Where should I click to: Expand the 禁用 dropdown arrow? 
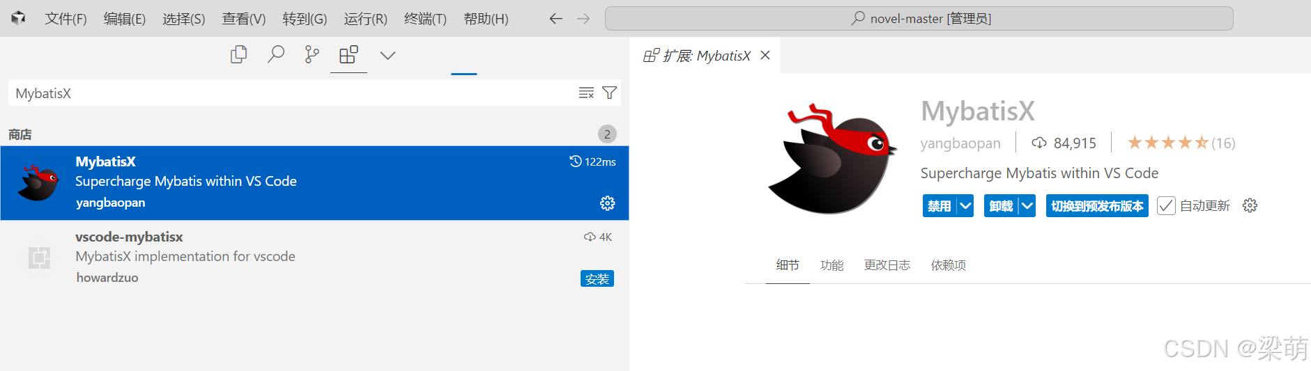pos(965,206)
